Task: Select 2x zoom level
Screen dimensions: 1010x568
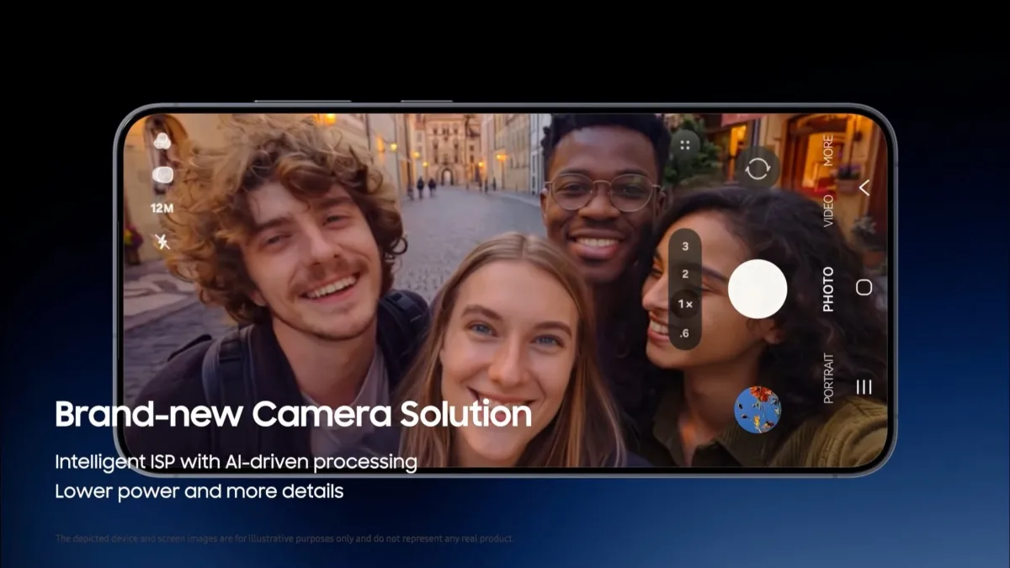Action: click(685, 274)
